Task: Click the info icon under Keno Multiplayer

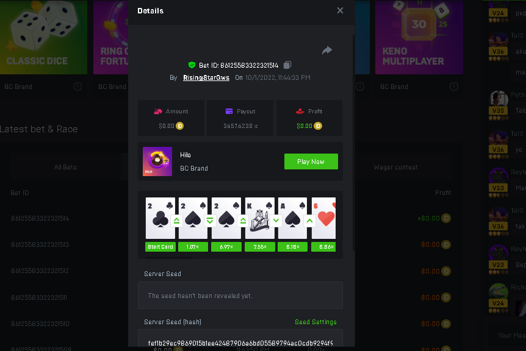Action: pyautogui.click(x=454, y=87)
